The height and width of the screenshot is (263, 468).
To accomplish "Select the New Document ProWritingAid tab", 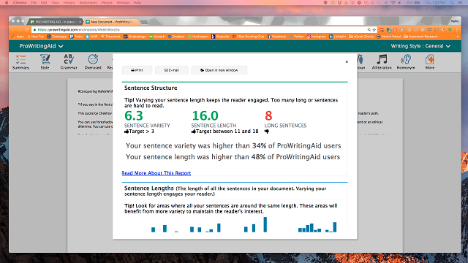I will point(111,22).
